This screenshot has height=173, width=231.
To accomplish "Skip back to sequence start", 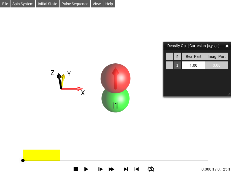I will click(136, 169).
